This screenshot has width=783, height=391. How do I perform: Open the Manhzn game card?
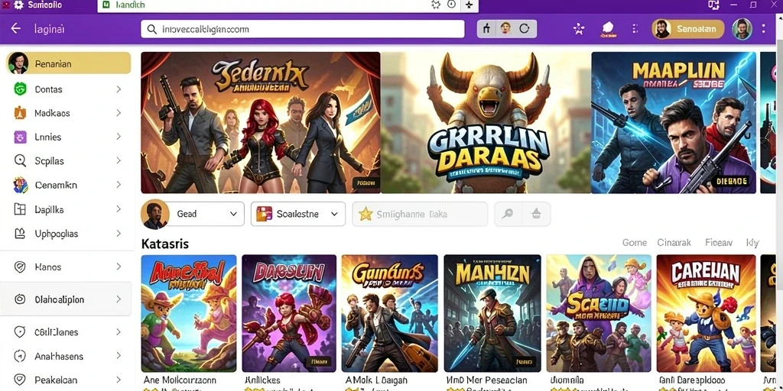coord(492,313)
